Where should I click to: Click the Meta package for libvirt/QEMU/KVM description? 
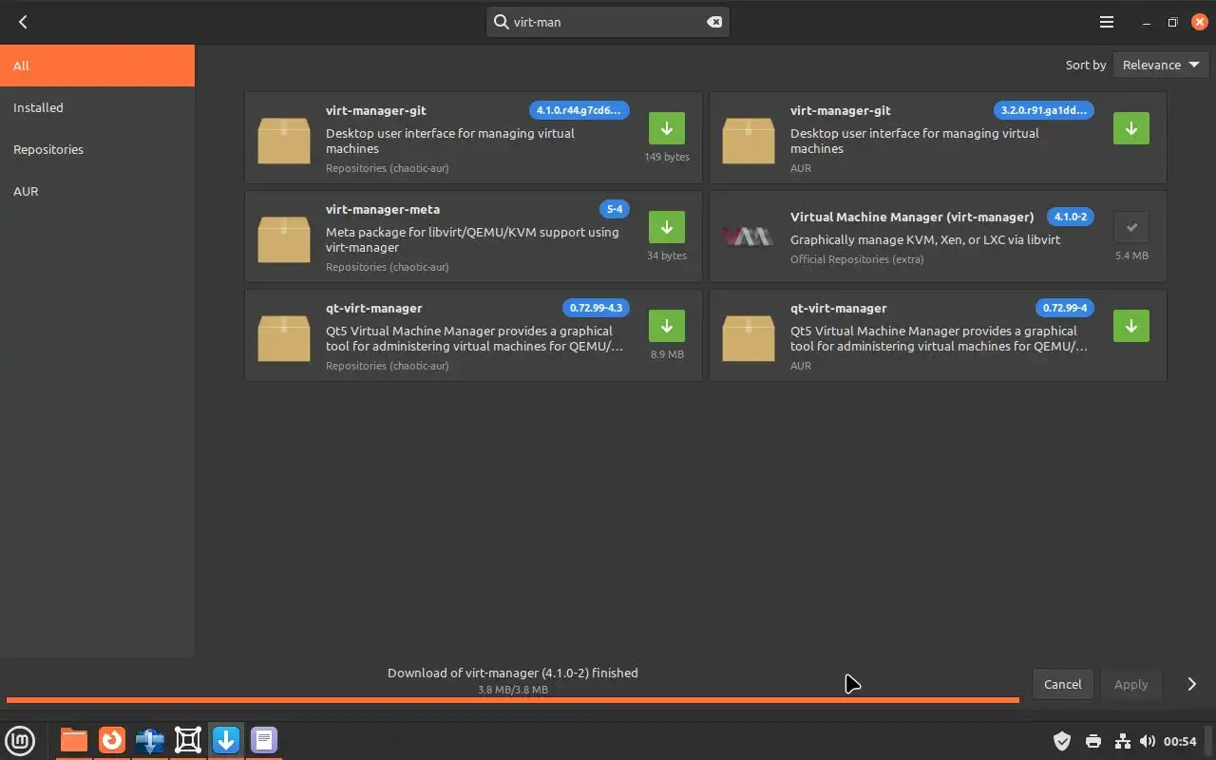point(472,239)
